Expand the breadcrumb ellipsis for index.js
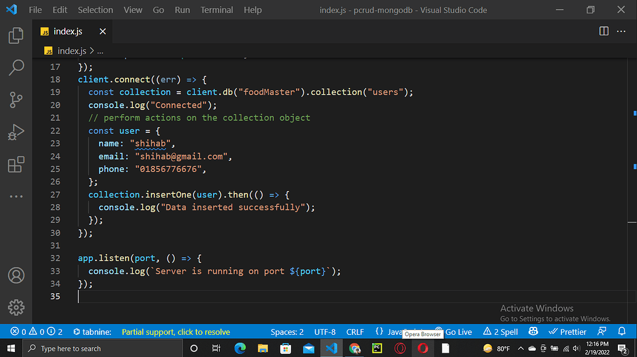This screenshot has height=357, width=637. coord(100,50)
